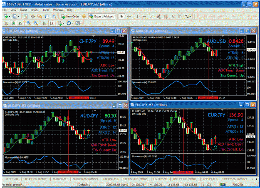Click the chart shift triangle in AUDJPY chart

(95, 111)
